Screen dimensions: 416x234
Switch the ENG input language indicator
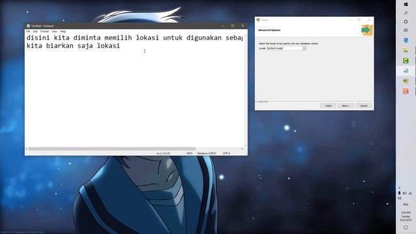[x=406, y=205]
